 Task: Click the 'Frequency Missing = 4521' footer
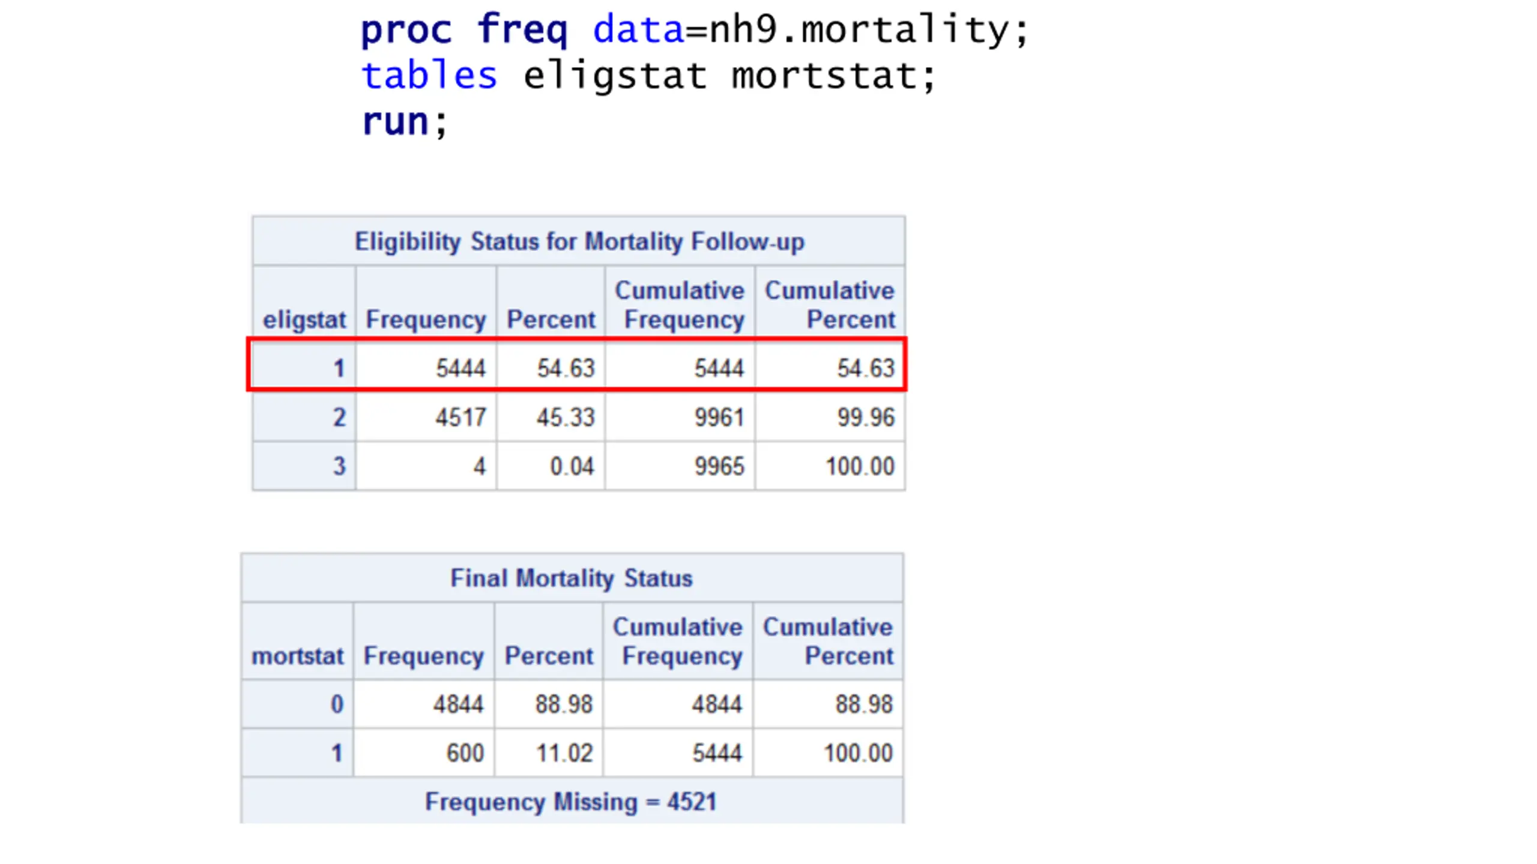click(x=571, y=802)
